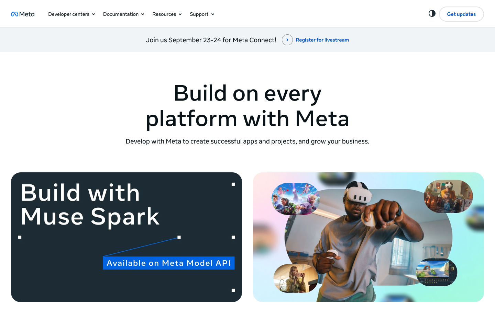Open the Support menu
Viewport: 495px width, 309px height.
(202, 14)
